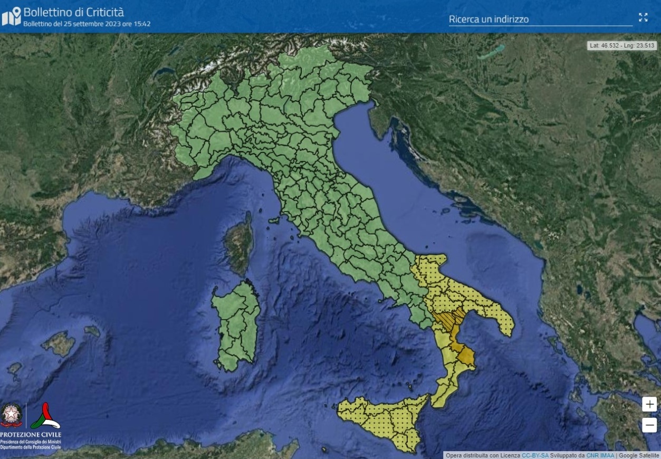
Task: Click the Italian Republic emblem logo
Action: (x=12, y=415)
